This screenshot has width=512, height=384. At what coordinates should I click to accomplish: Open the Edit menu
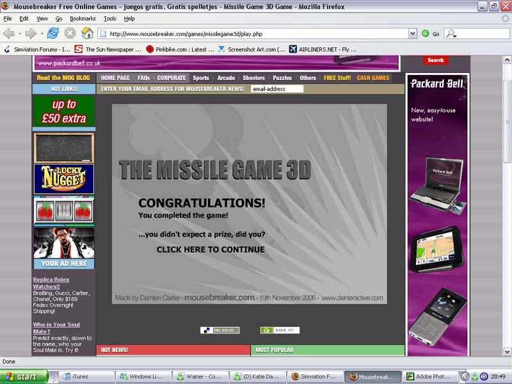[x=24, y=19]
